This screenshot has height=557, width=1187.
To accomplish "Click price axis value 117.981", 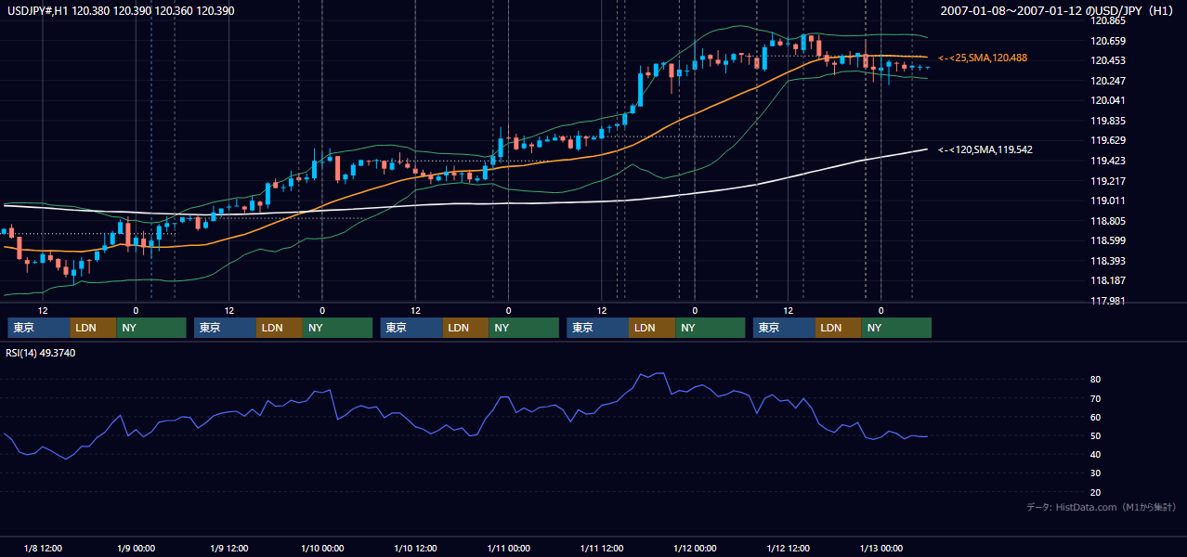I will point(1109,301).
